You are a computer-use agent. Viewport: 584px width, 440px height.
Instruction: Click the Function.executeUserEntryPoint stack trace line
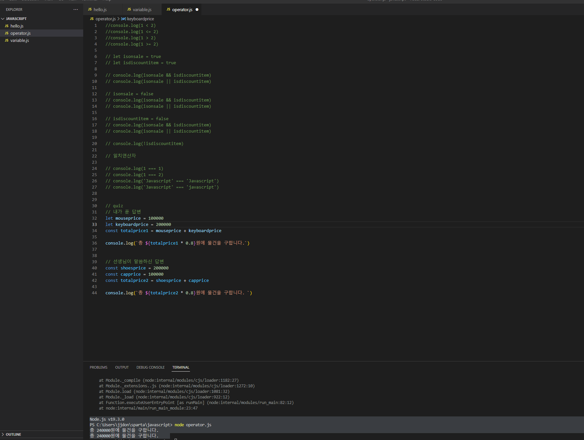[x=197, y=403]
